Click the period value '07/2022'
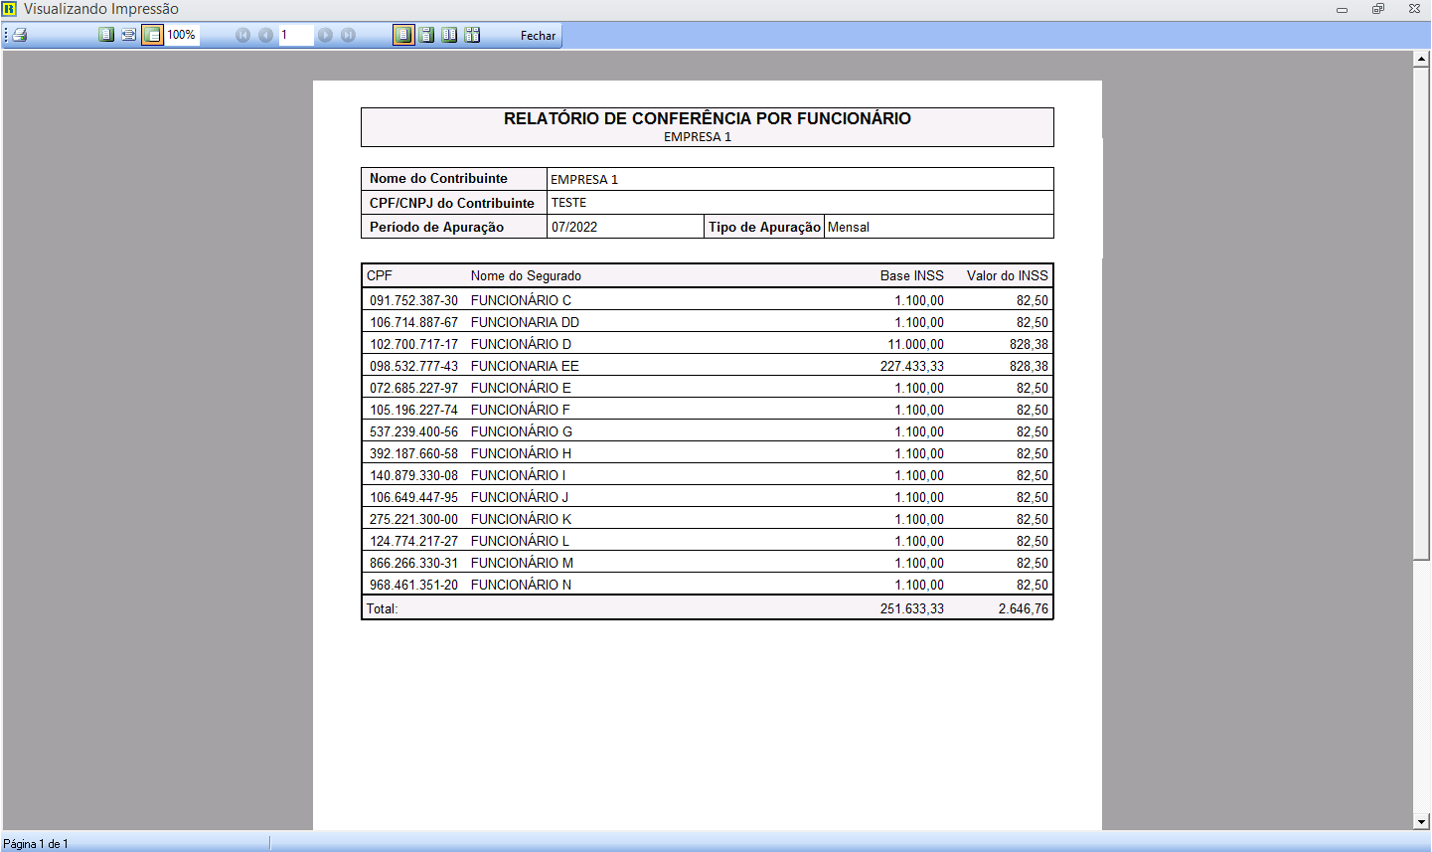The height and width of the screenshot is (852, 1432). 574,227
